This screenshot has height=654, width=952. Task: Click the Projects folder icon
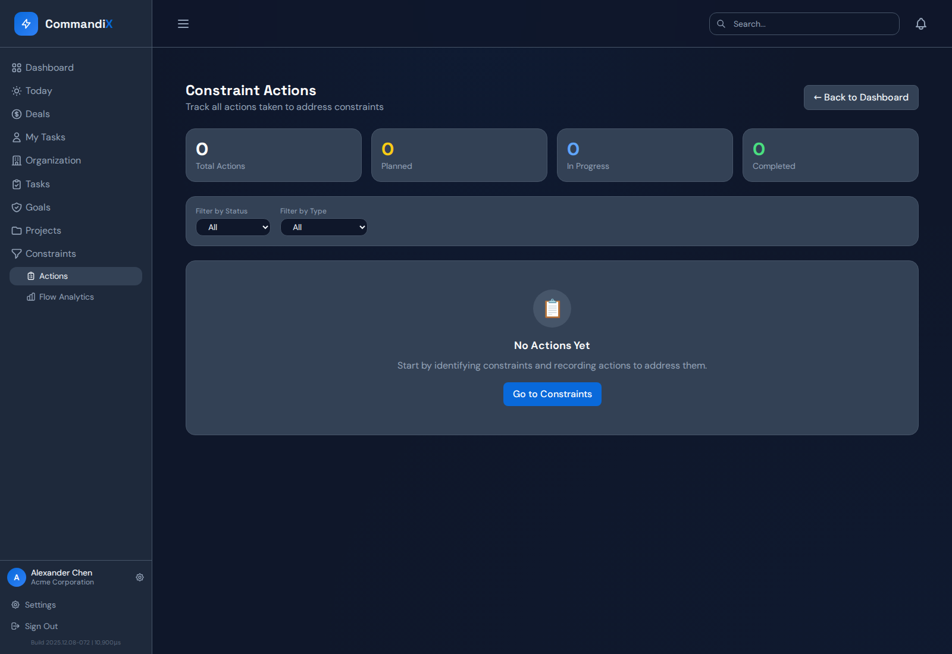pyautogui.click(x=17, y=231)
